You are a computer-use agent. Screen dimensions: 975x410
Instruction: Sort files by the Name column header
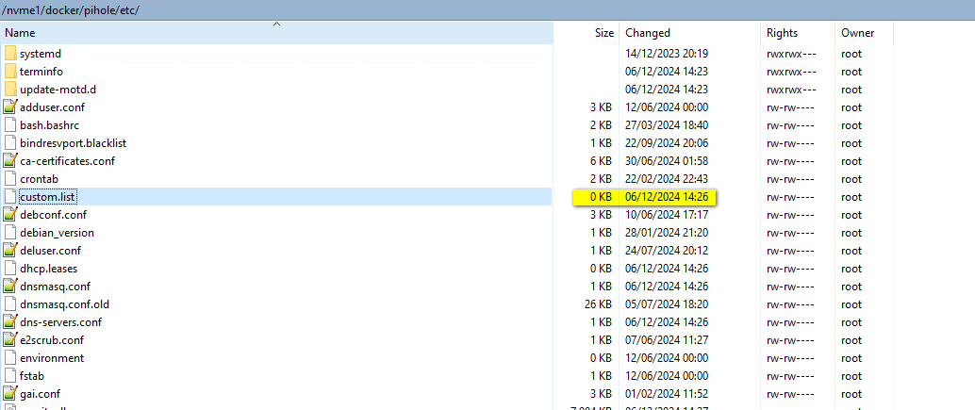click(276, 33)
